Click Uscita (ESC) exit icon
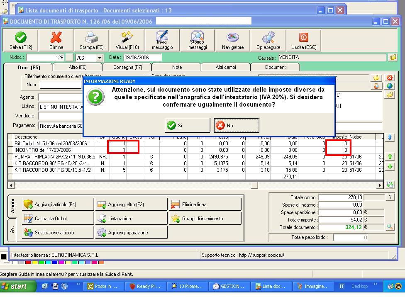405x297 pixels. [304, 37]
